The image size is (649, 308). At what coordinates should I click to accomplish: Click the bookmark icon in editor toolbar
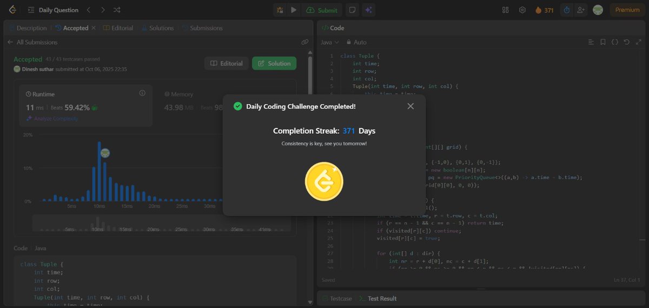click(602, 42)
